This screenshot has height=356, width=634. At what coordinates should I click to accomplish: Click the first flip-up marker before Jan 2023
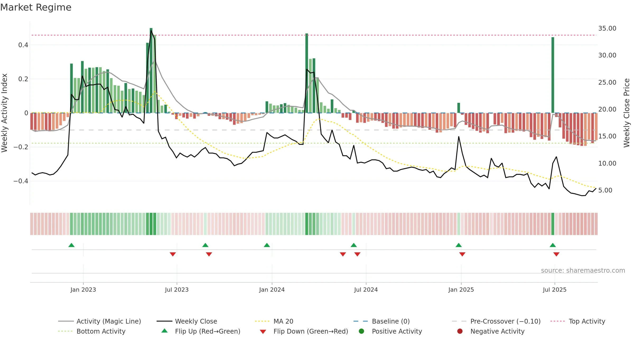[x=71, y=245]
